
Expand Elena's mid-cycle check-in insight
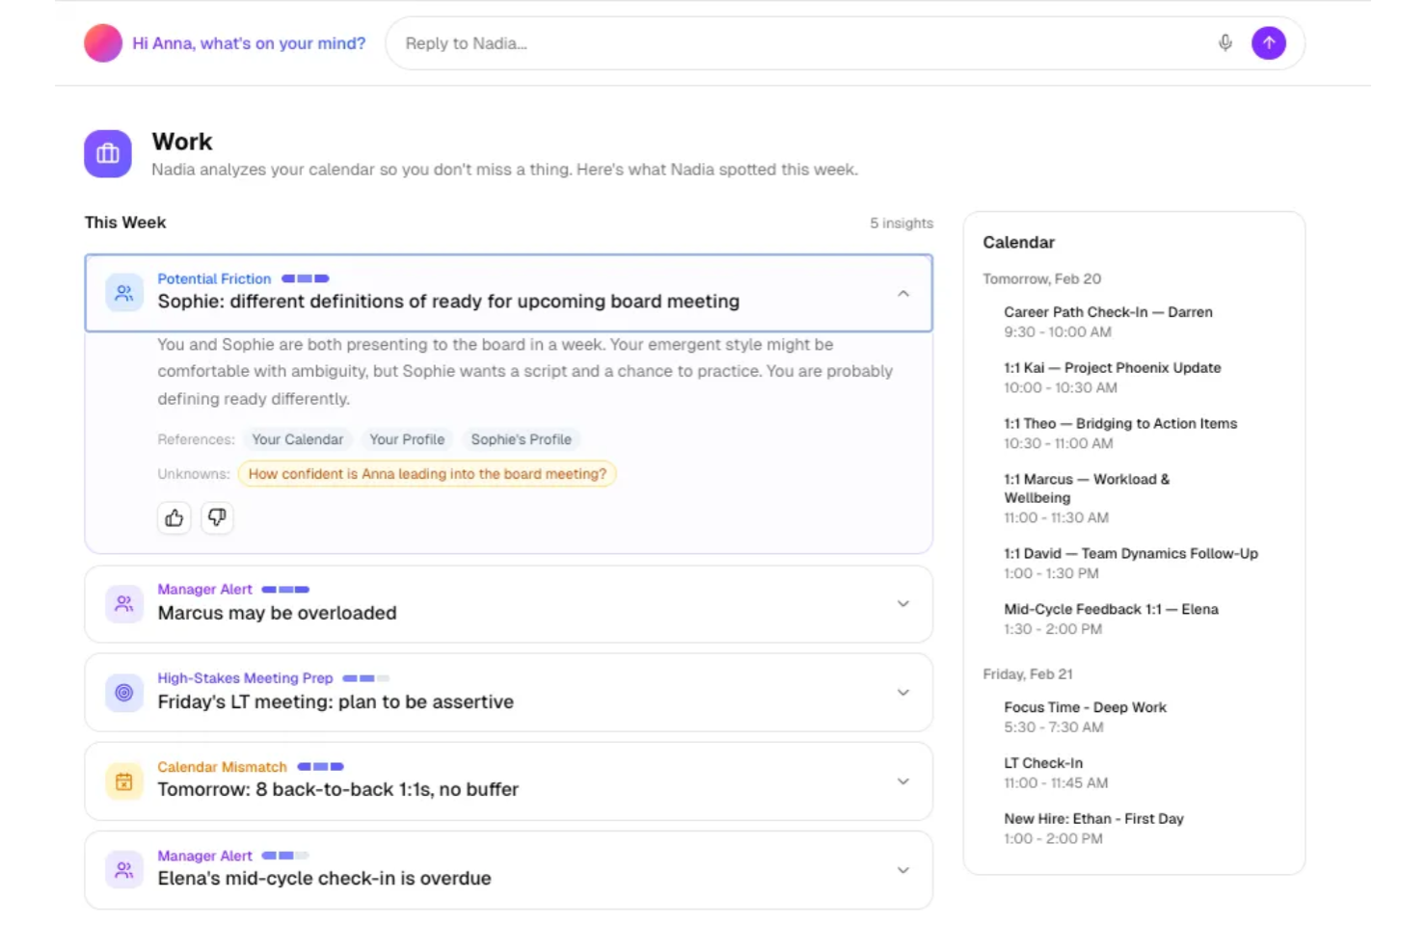point(902,870)
